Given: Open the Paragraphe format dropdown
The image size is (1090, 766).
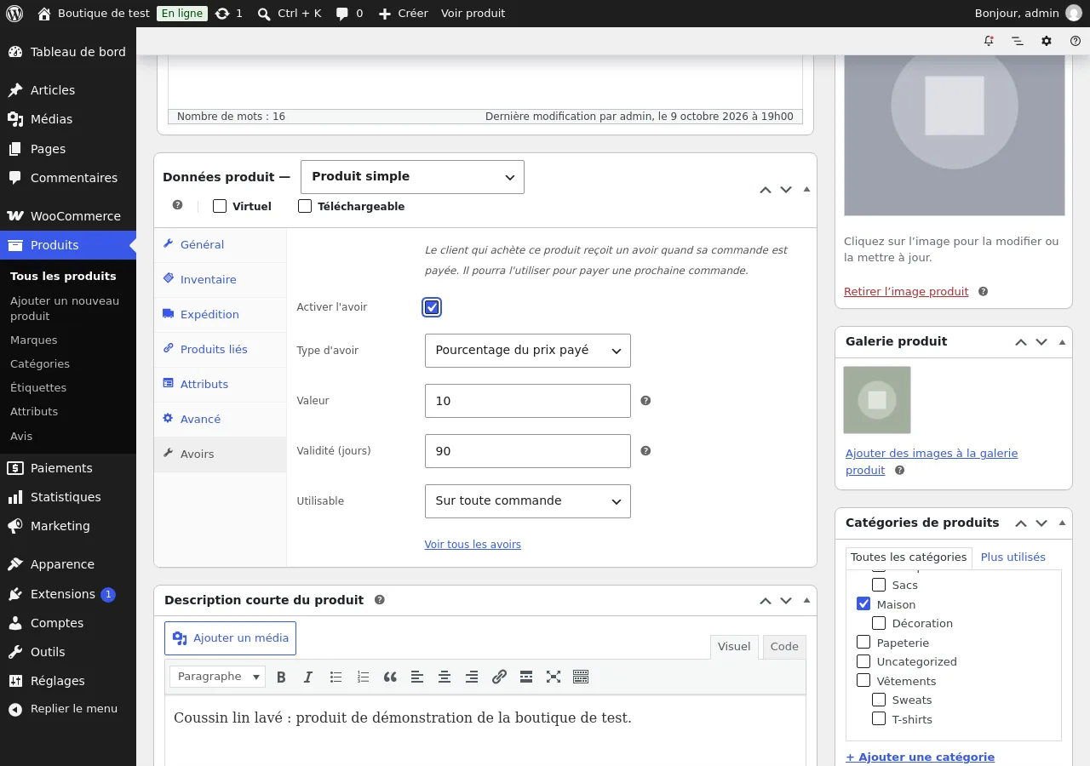Looking at the screenshot, I should [x=218, y=677].
